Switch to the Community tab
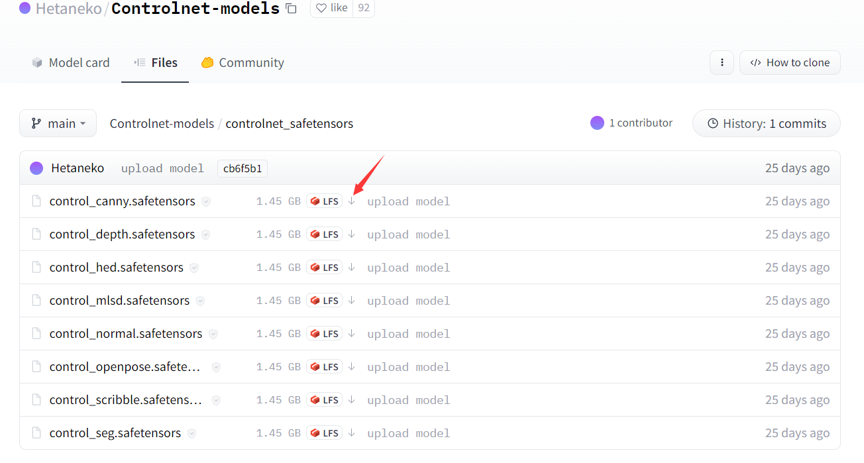 pos(243,63)
